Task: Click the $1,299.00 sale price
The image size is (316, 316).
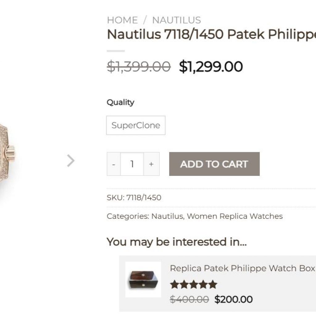Action: point(211,67)
